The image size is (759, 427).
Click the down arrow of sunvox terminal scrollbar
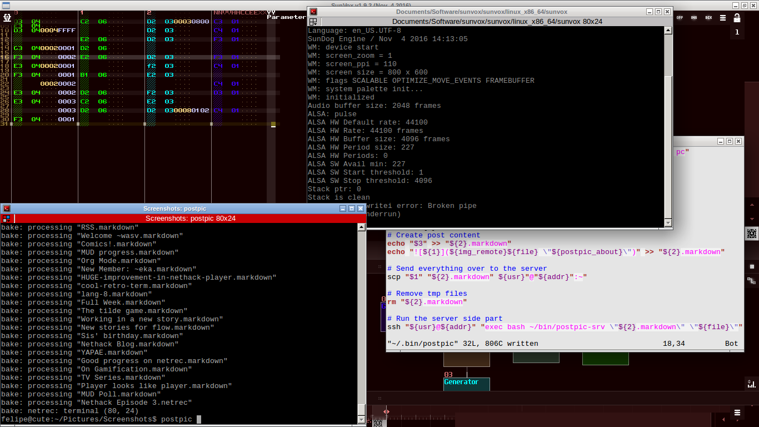click(x=668, y=223)
